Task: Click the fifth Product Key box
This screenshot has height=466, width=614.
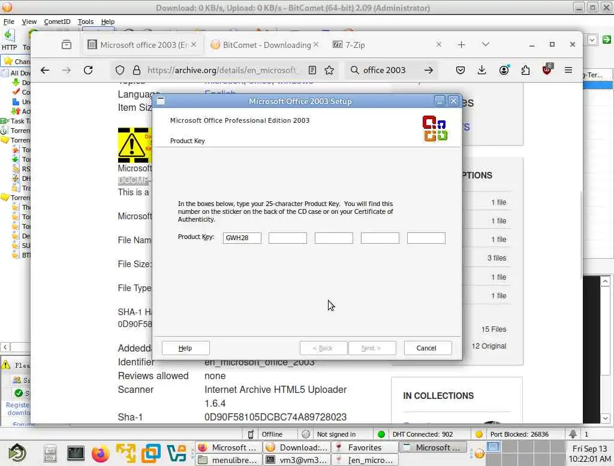Action: point(426,238)
